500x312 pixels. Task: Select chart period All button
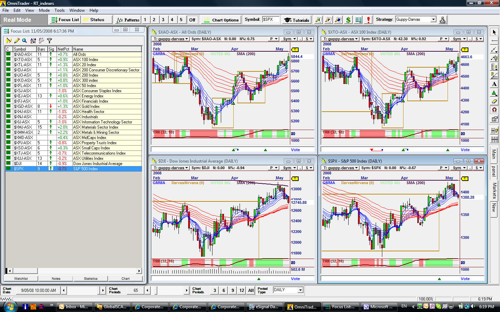coord(251,291)
